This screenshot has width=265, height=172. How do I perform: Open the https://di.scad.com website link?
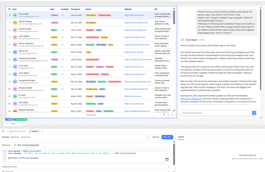click(132, 96)
